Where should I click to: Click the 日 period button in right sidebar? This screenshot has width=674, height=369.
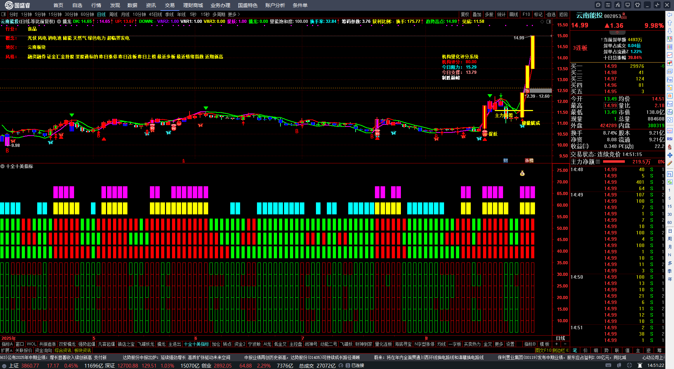(670, 231)
